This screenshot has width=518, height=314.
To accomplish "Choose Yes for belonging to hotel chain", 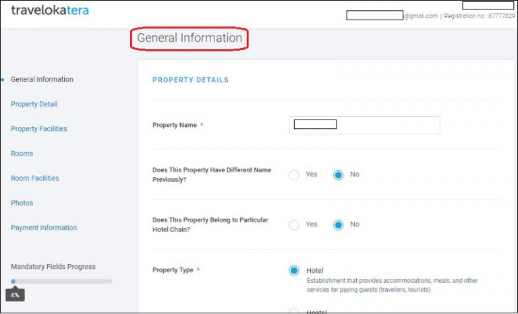I will point(294,225).
